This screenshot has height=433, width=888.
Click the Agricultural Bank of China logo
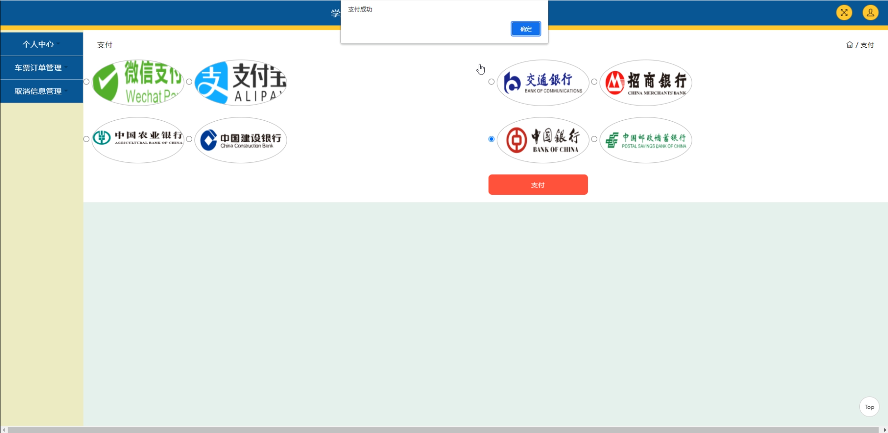138,140
